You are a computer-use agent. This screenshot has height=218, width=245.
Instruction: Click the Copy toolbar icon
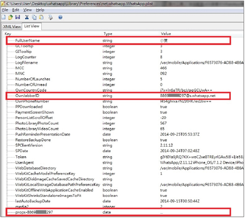click(x=34, y=17)
